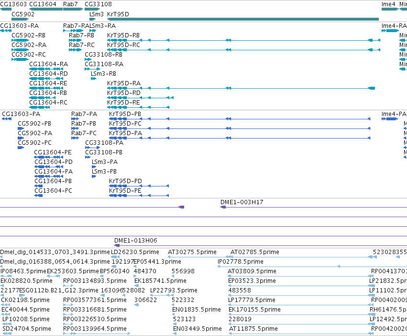Image resolution: width=407 pixels, height=336 pixels.
Task: Click the LSm3-PB protein label
Action: tap(104, 172)
